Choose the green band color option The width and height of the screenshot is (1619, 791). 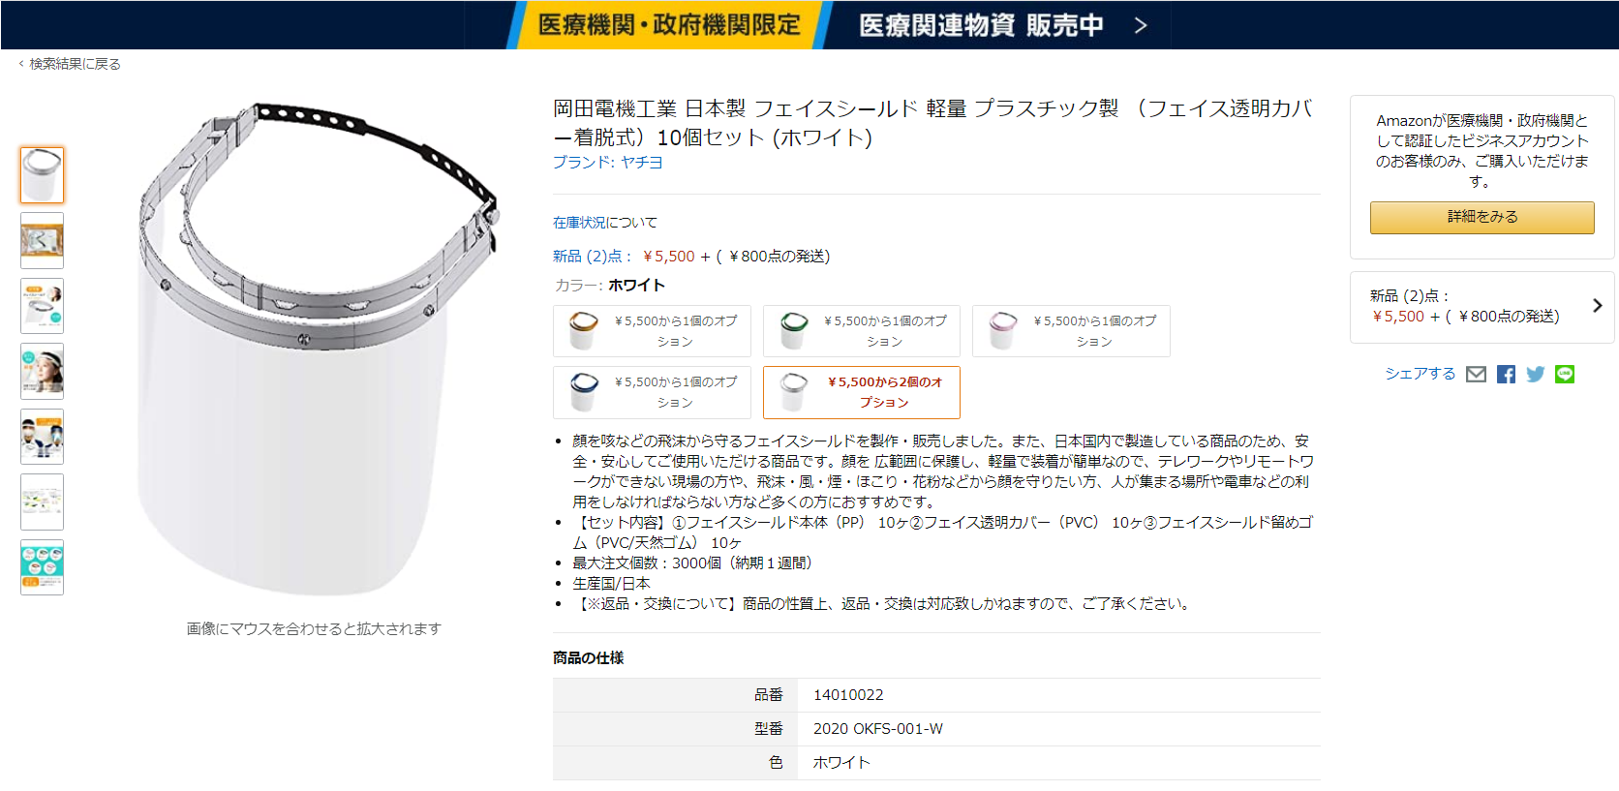862,331
